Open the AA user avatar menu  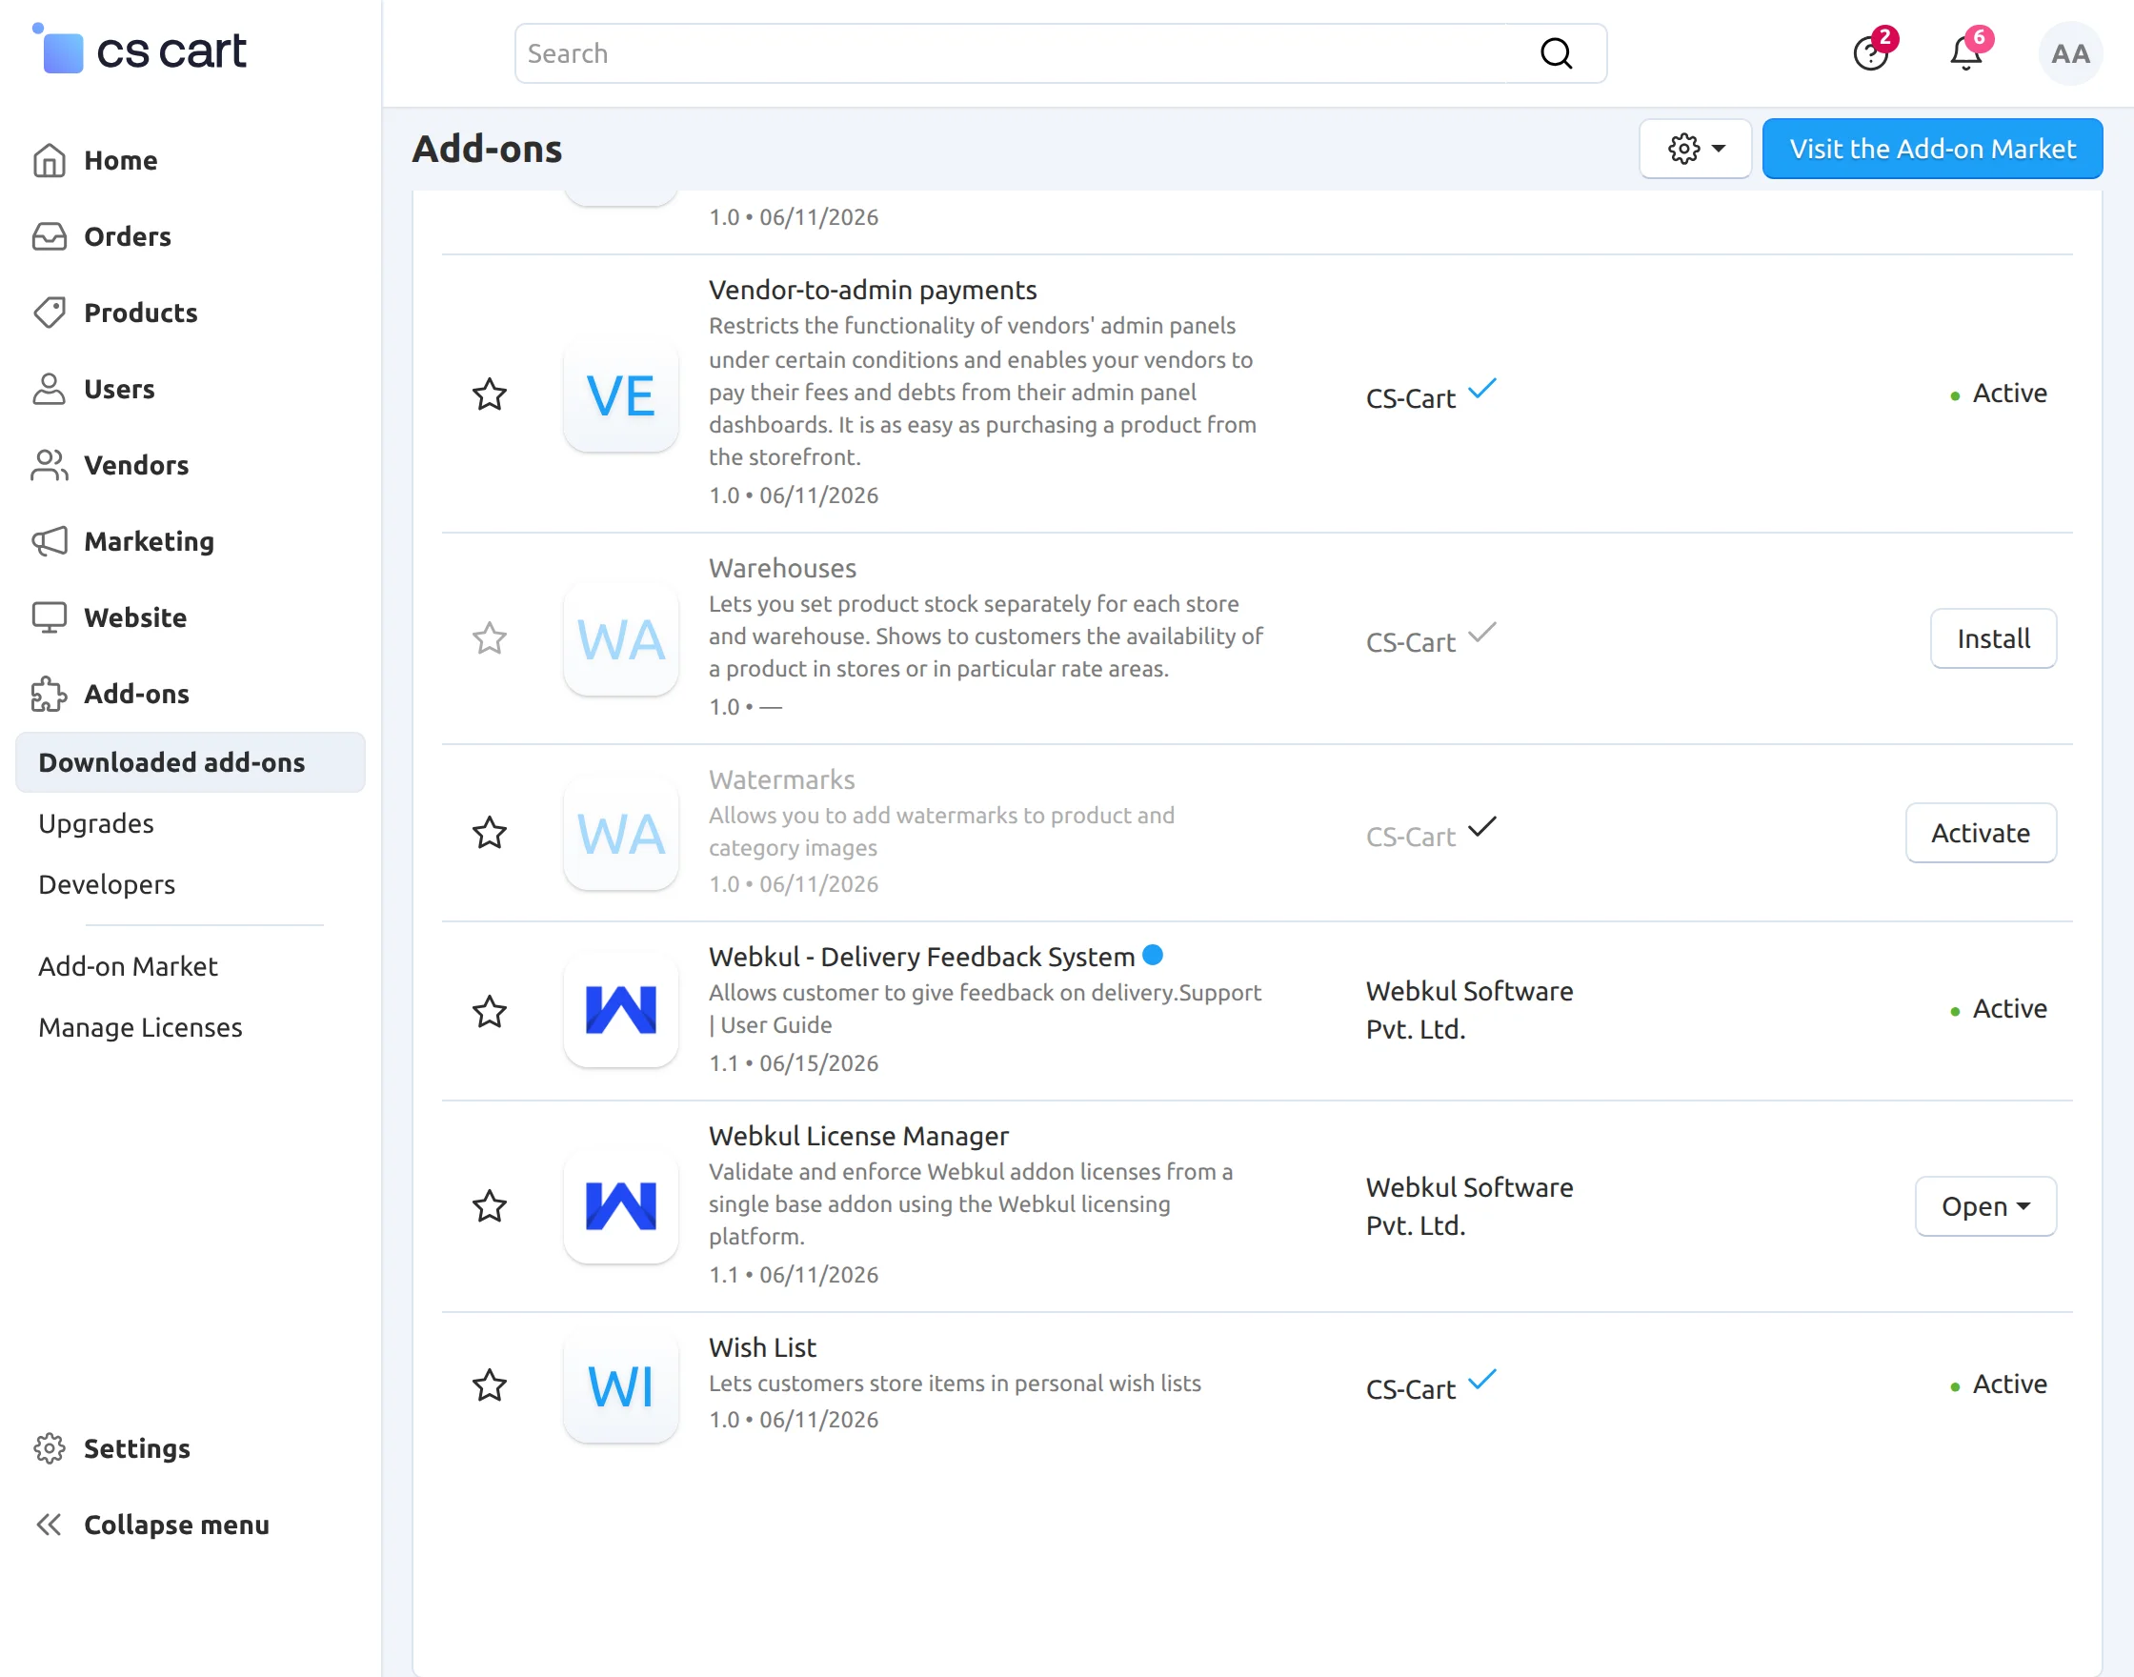(2070, 53)
